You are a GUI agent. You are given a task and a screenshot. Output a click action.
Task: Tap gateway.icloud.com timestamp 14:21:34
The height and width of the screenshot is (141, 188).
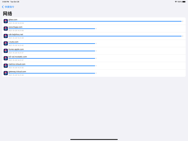[x=16, y=75]
